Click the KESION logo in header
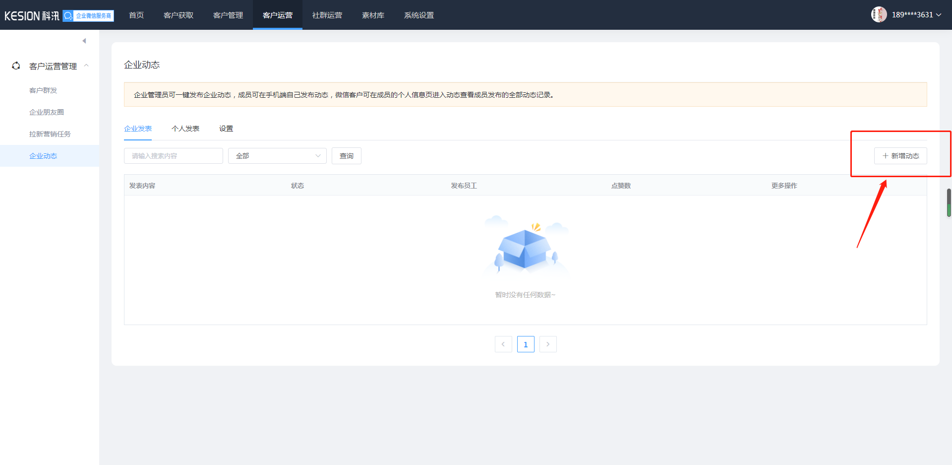This screenshot has height=465, width=952. [31, 16]
